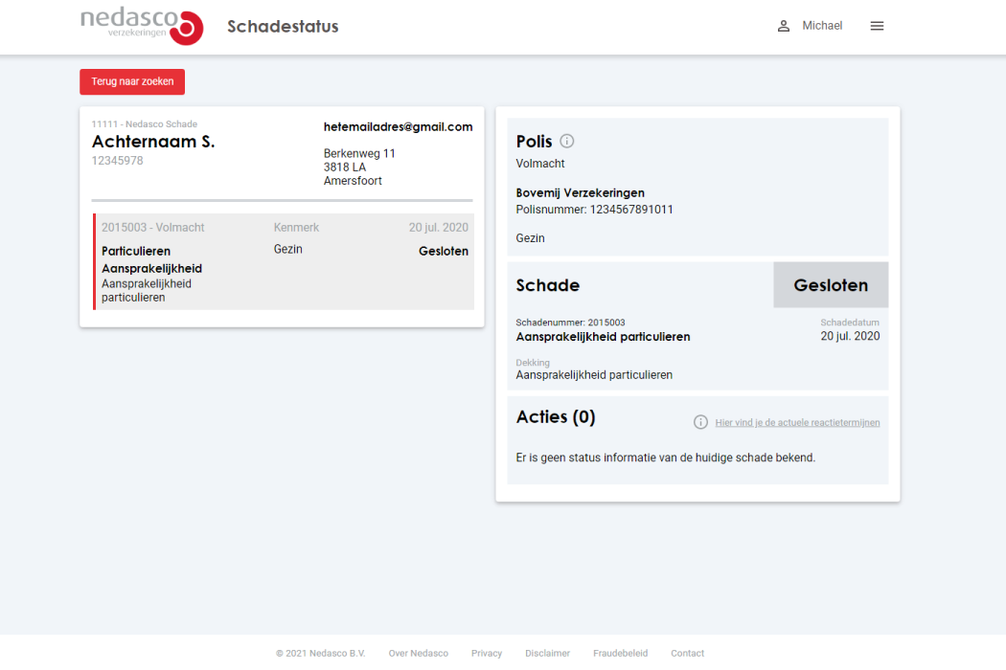
Task: Open the hamburger menu icon
Action: 877,26
